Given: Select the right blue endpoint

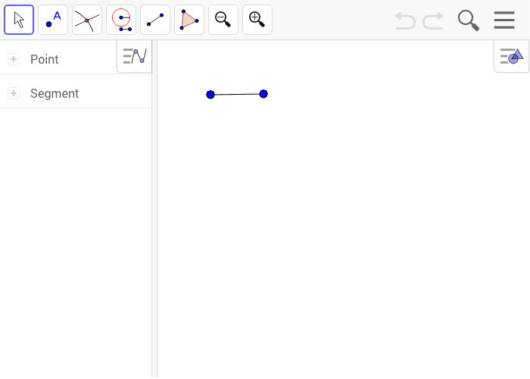Looking at the screenshot, I should tap(263, 94).
